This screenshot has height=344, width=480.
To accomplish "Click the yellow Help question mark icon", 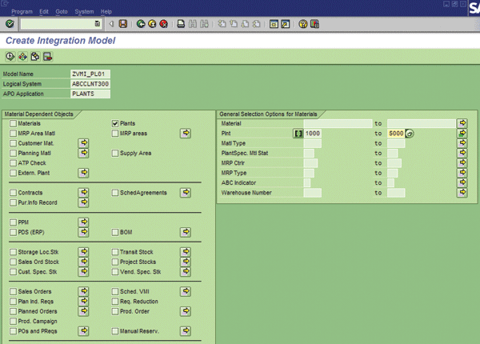I will tap(303, 24).
